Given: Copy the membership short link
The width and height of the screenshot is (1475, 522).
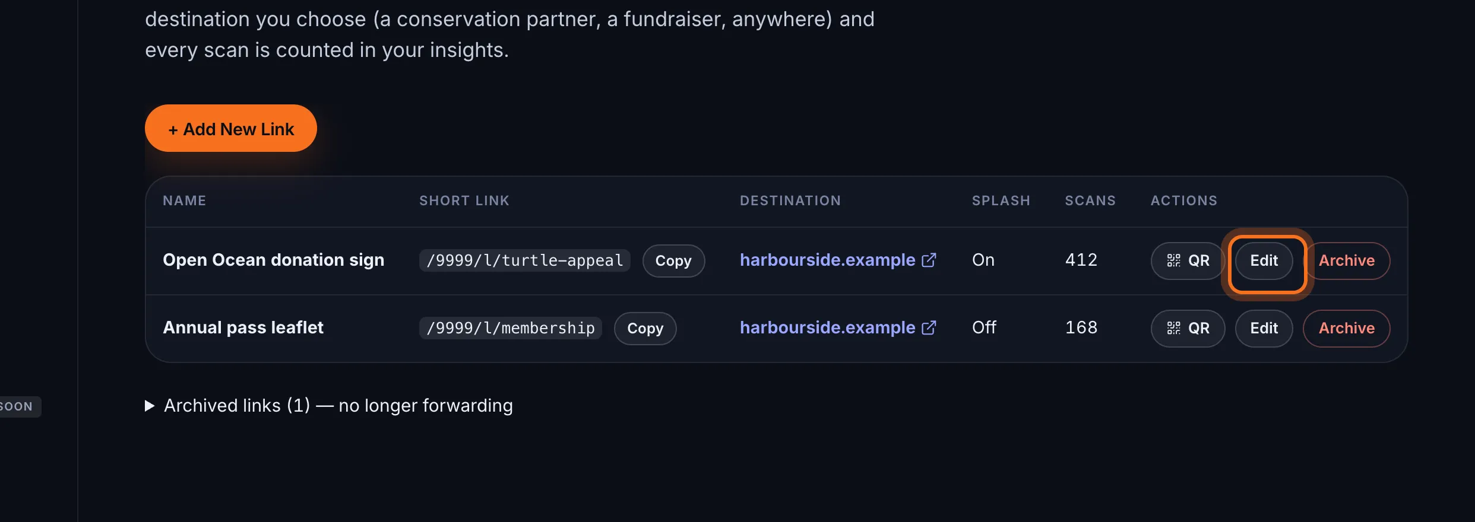Looking at the screenshot, I should point(645,328).
